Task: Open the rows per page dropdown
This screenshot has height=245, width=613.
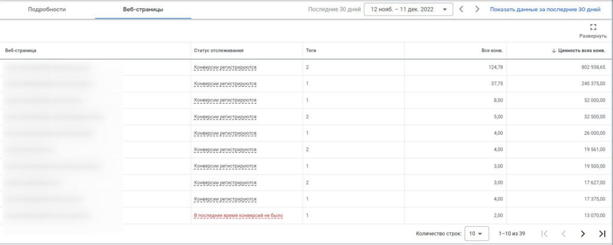Action: (477, 234)
